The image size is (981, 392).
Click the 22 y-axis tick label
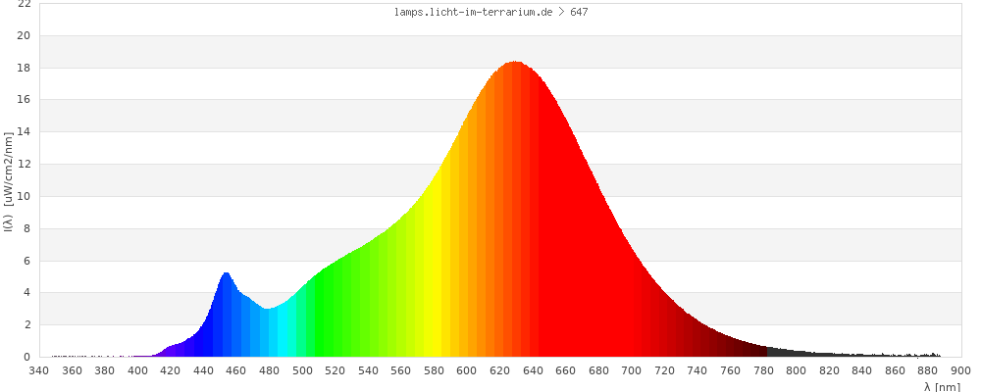24,4
